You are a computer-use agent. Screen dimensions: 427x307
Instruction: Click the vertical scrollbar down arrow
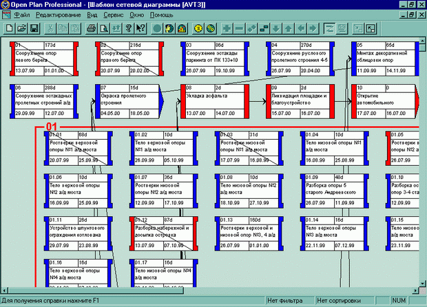(x=421, y=283)
